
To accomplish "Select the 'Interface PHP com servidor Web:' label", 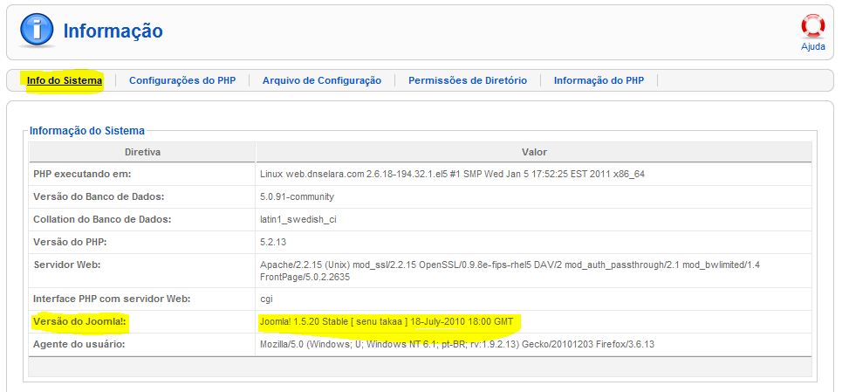I will click(x=112, y=299).
